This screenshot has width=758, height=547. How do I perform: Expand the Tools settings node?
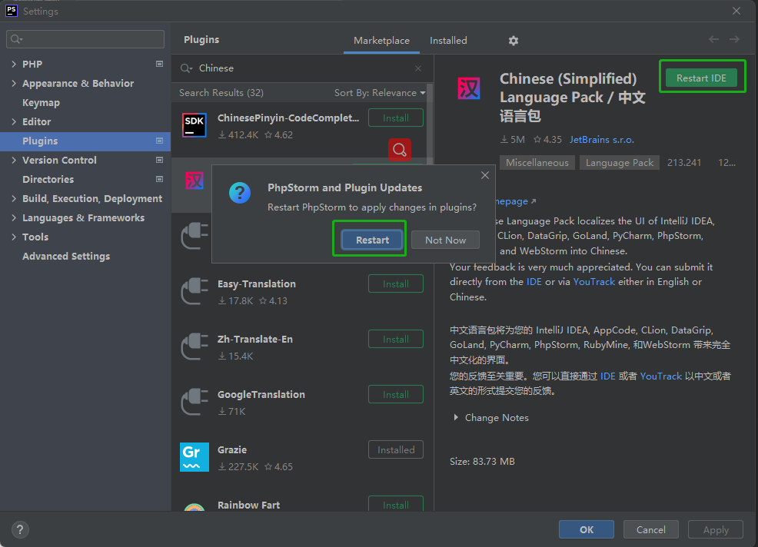pos(14,237)
